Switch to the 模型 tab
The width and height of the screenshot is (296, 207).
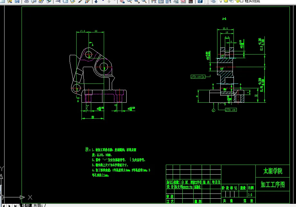(25, 205)
